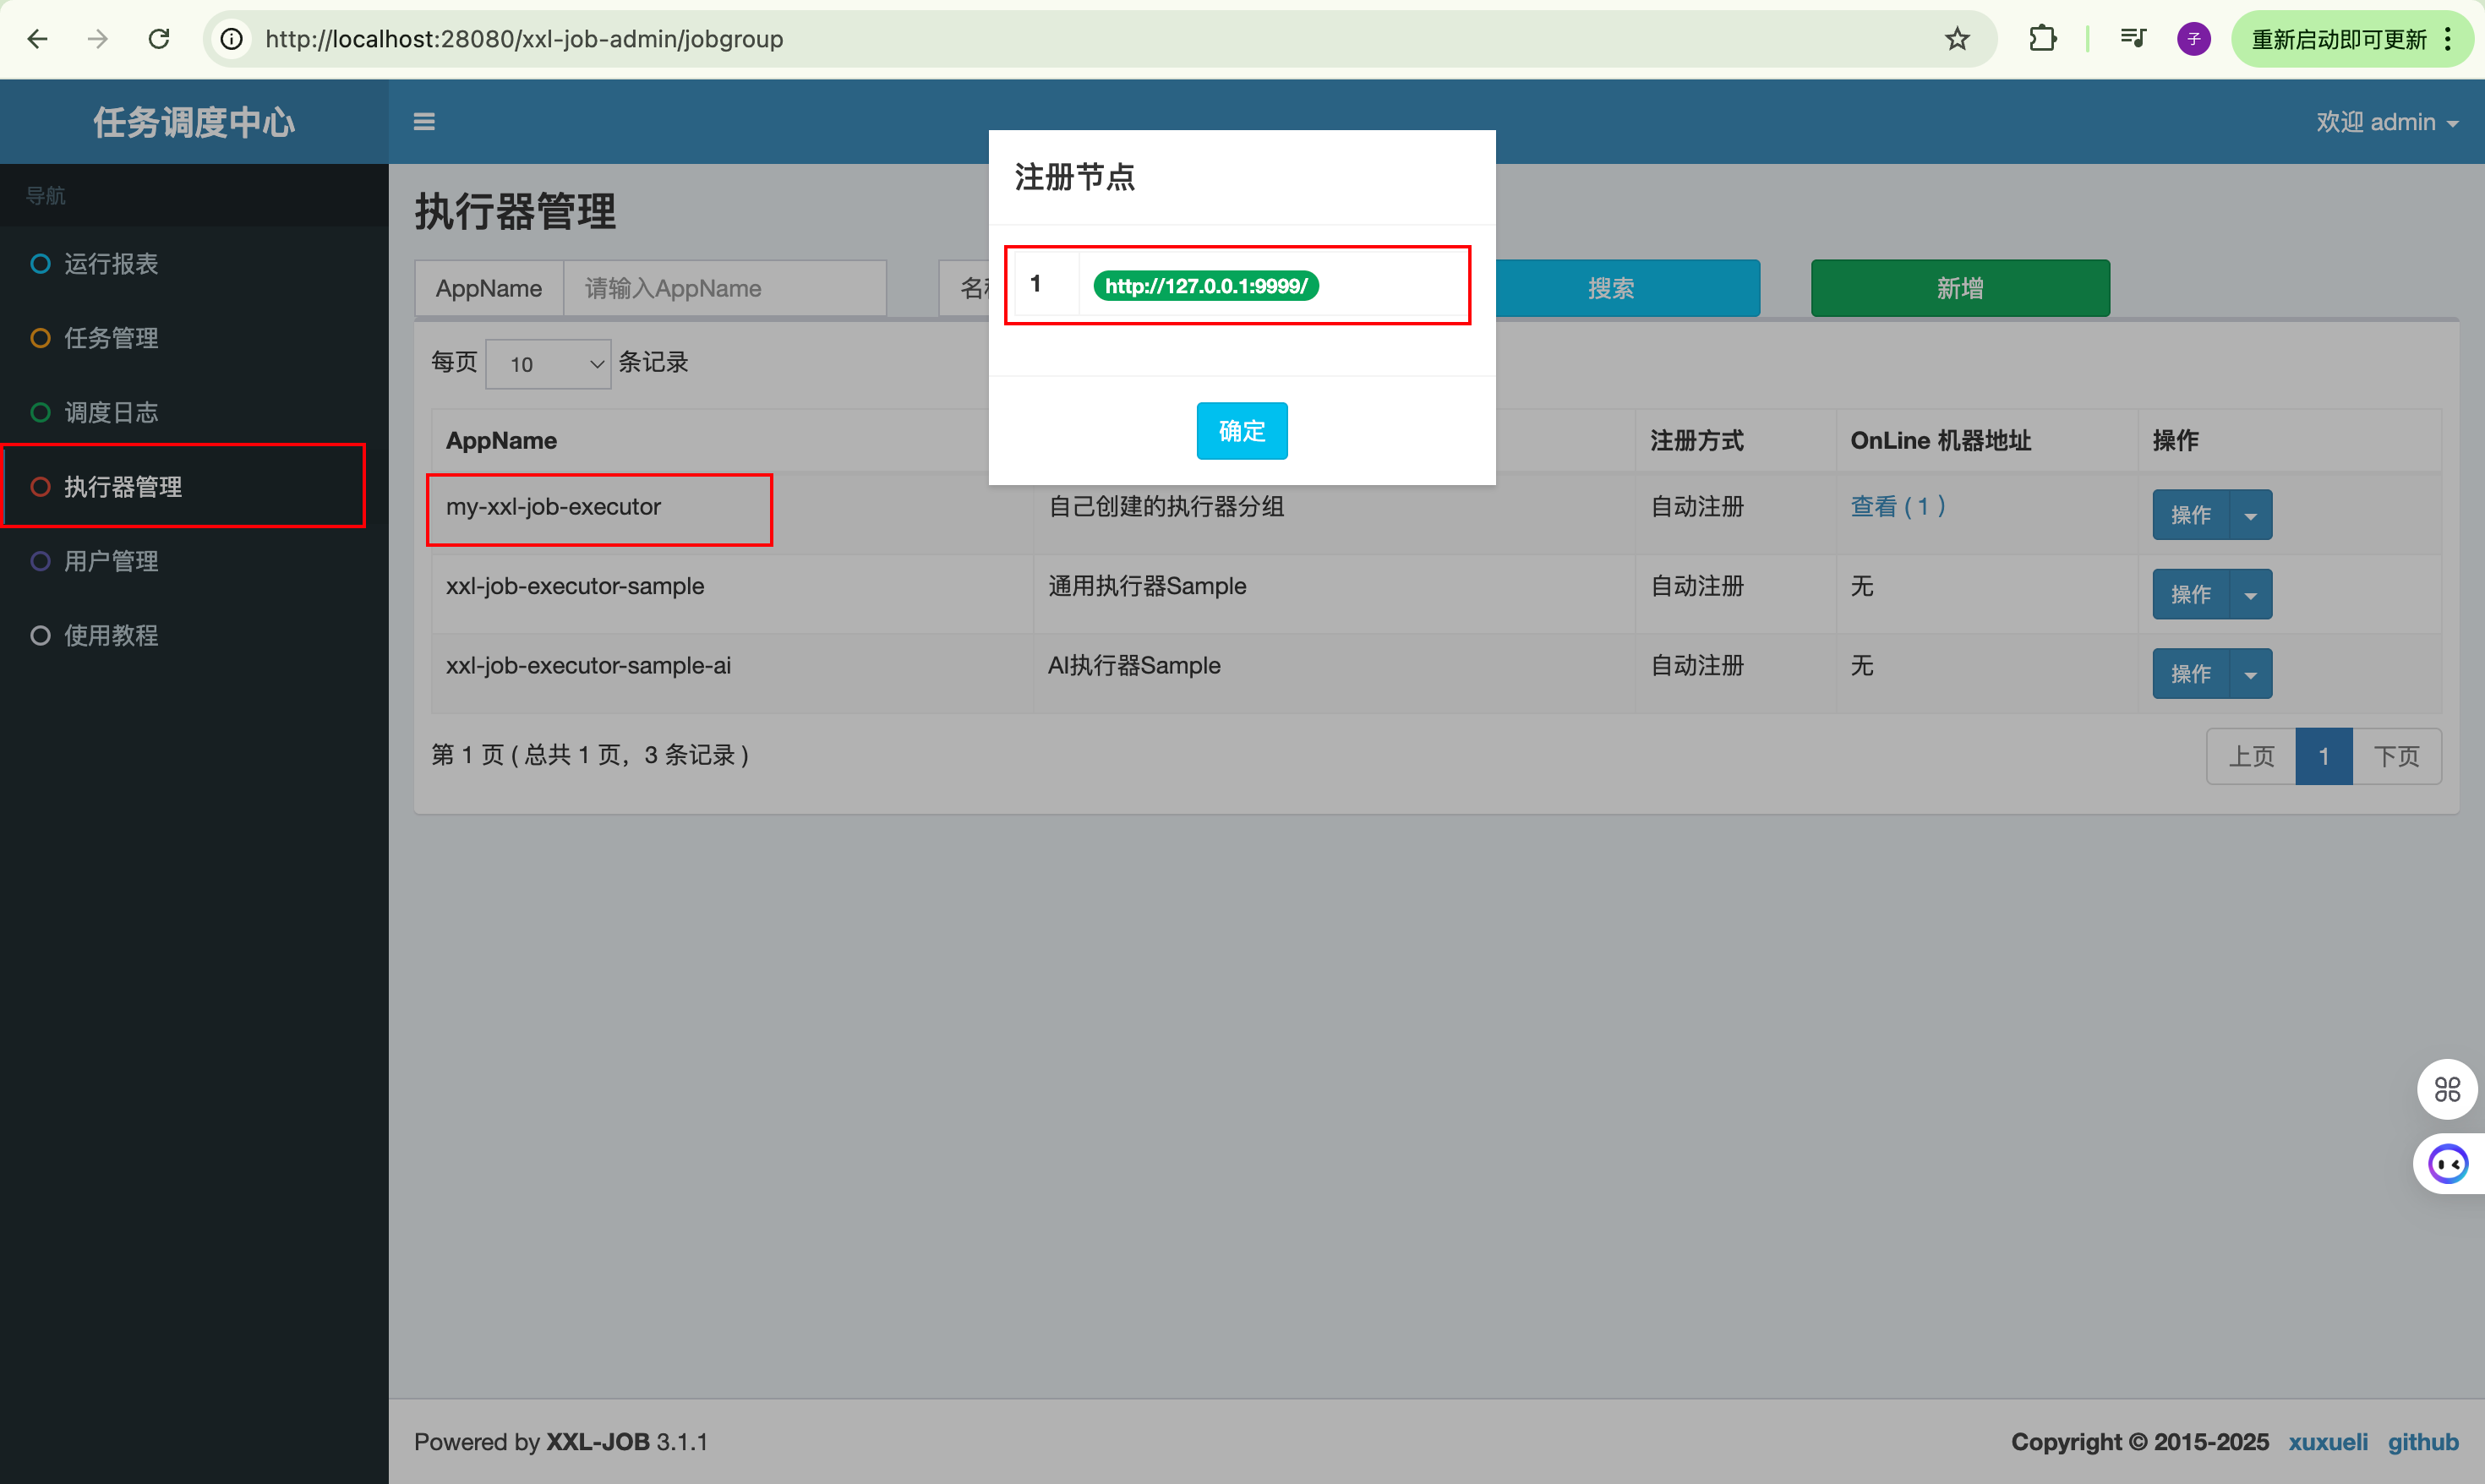Select page 1 in pagination
Screen dimensions: 2485x1484
pyautogui.click(x=2324, y=756)
